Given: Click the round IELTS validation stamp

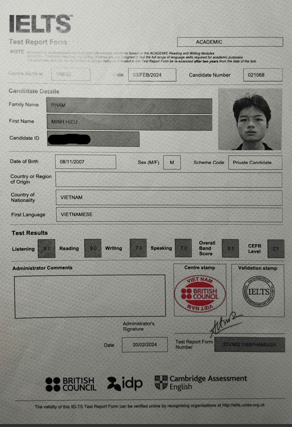Looking at the screenshot, I should pyautogui.click(x=258, y=292).
